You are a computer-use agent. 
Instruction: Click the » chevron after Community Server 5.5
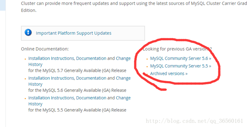coord(210,66)
